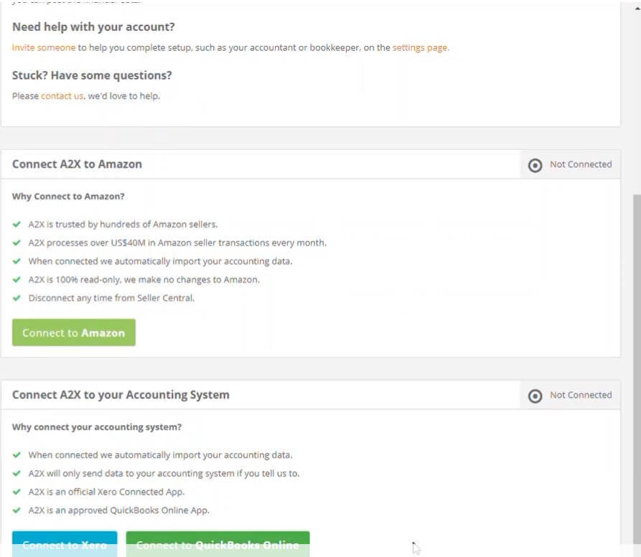The width and height of the screenshot is (641, 557).
Task: Click the Not Connected label beside Accounting System heading
Action: [581, 395]
